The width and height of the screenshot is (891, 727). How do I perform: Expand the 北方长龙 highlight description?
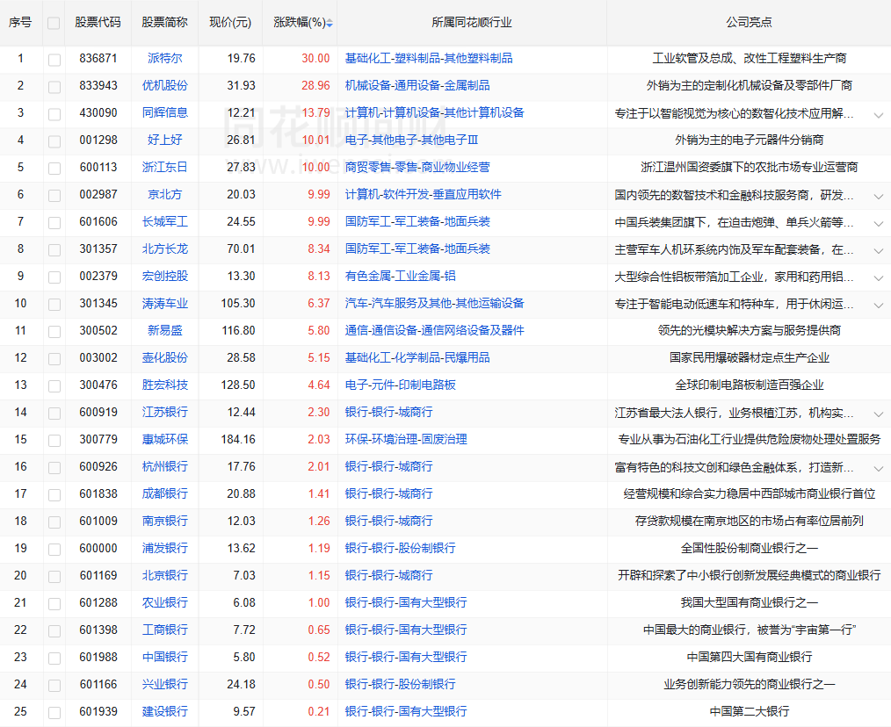click(879, 251)
